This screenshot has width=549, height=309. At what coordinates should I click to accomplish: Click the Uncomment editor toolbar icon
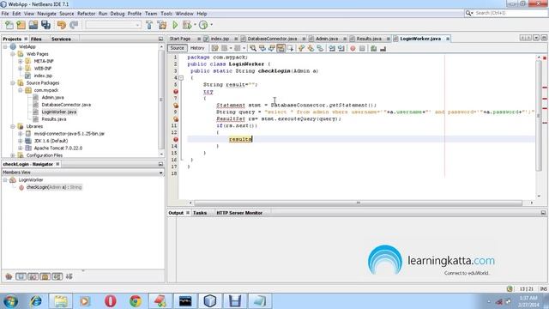click(x=383, y=48)
